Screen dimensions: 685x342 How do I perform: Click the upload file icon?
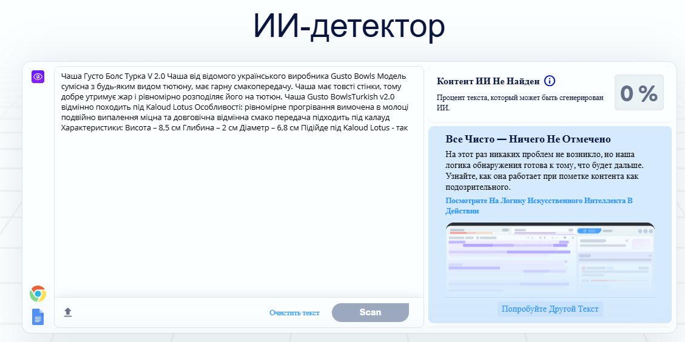tap(68, 312)
